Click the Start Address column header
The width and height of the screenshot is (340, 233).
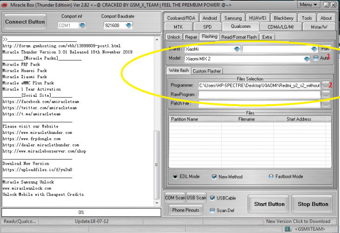[300, 119]
